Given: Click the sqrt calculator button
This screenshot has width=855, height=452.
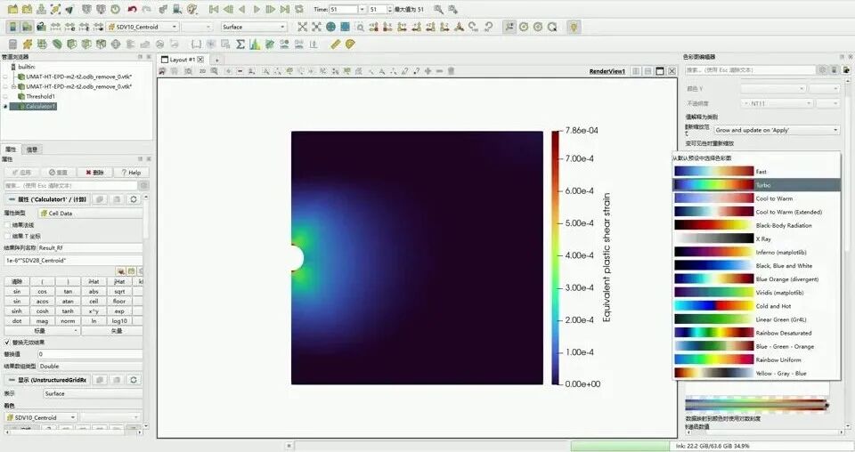Looking at the screenshot, I should coord(119,291).
